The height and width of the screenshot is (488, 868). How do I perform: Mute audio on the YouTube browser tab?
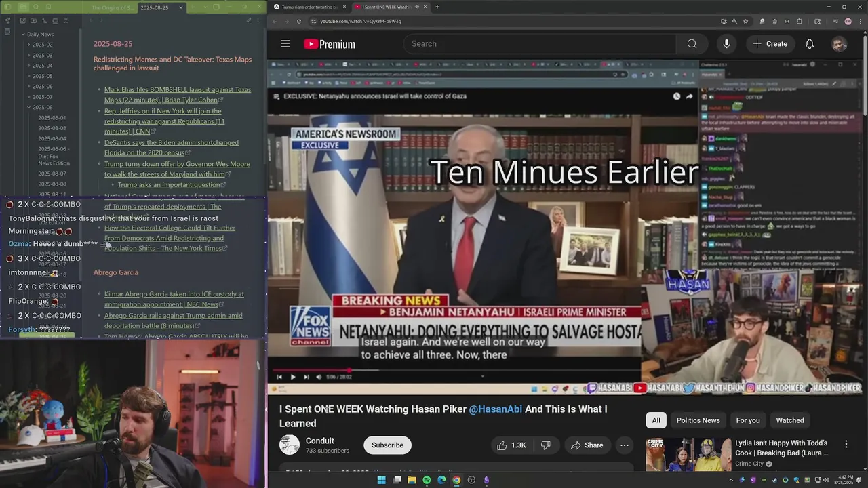point(416,7)
